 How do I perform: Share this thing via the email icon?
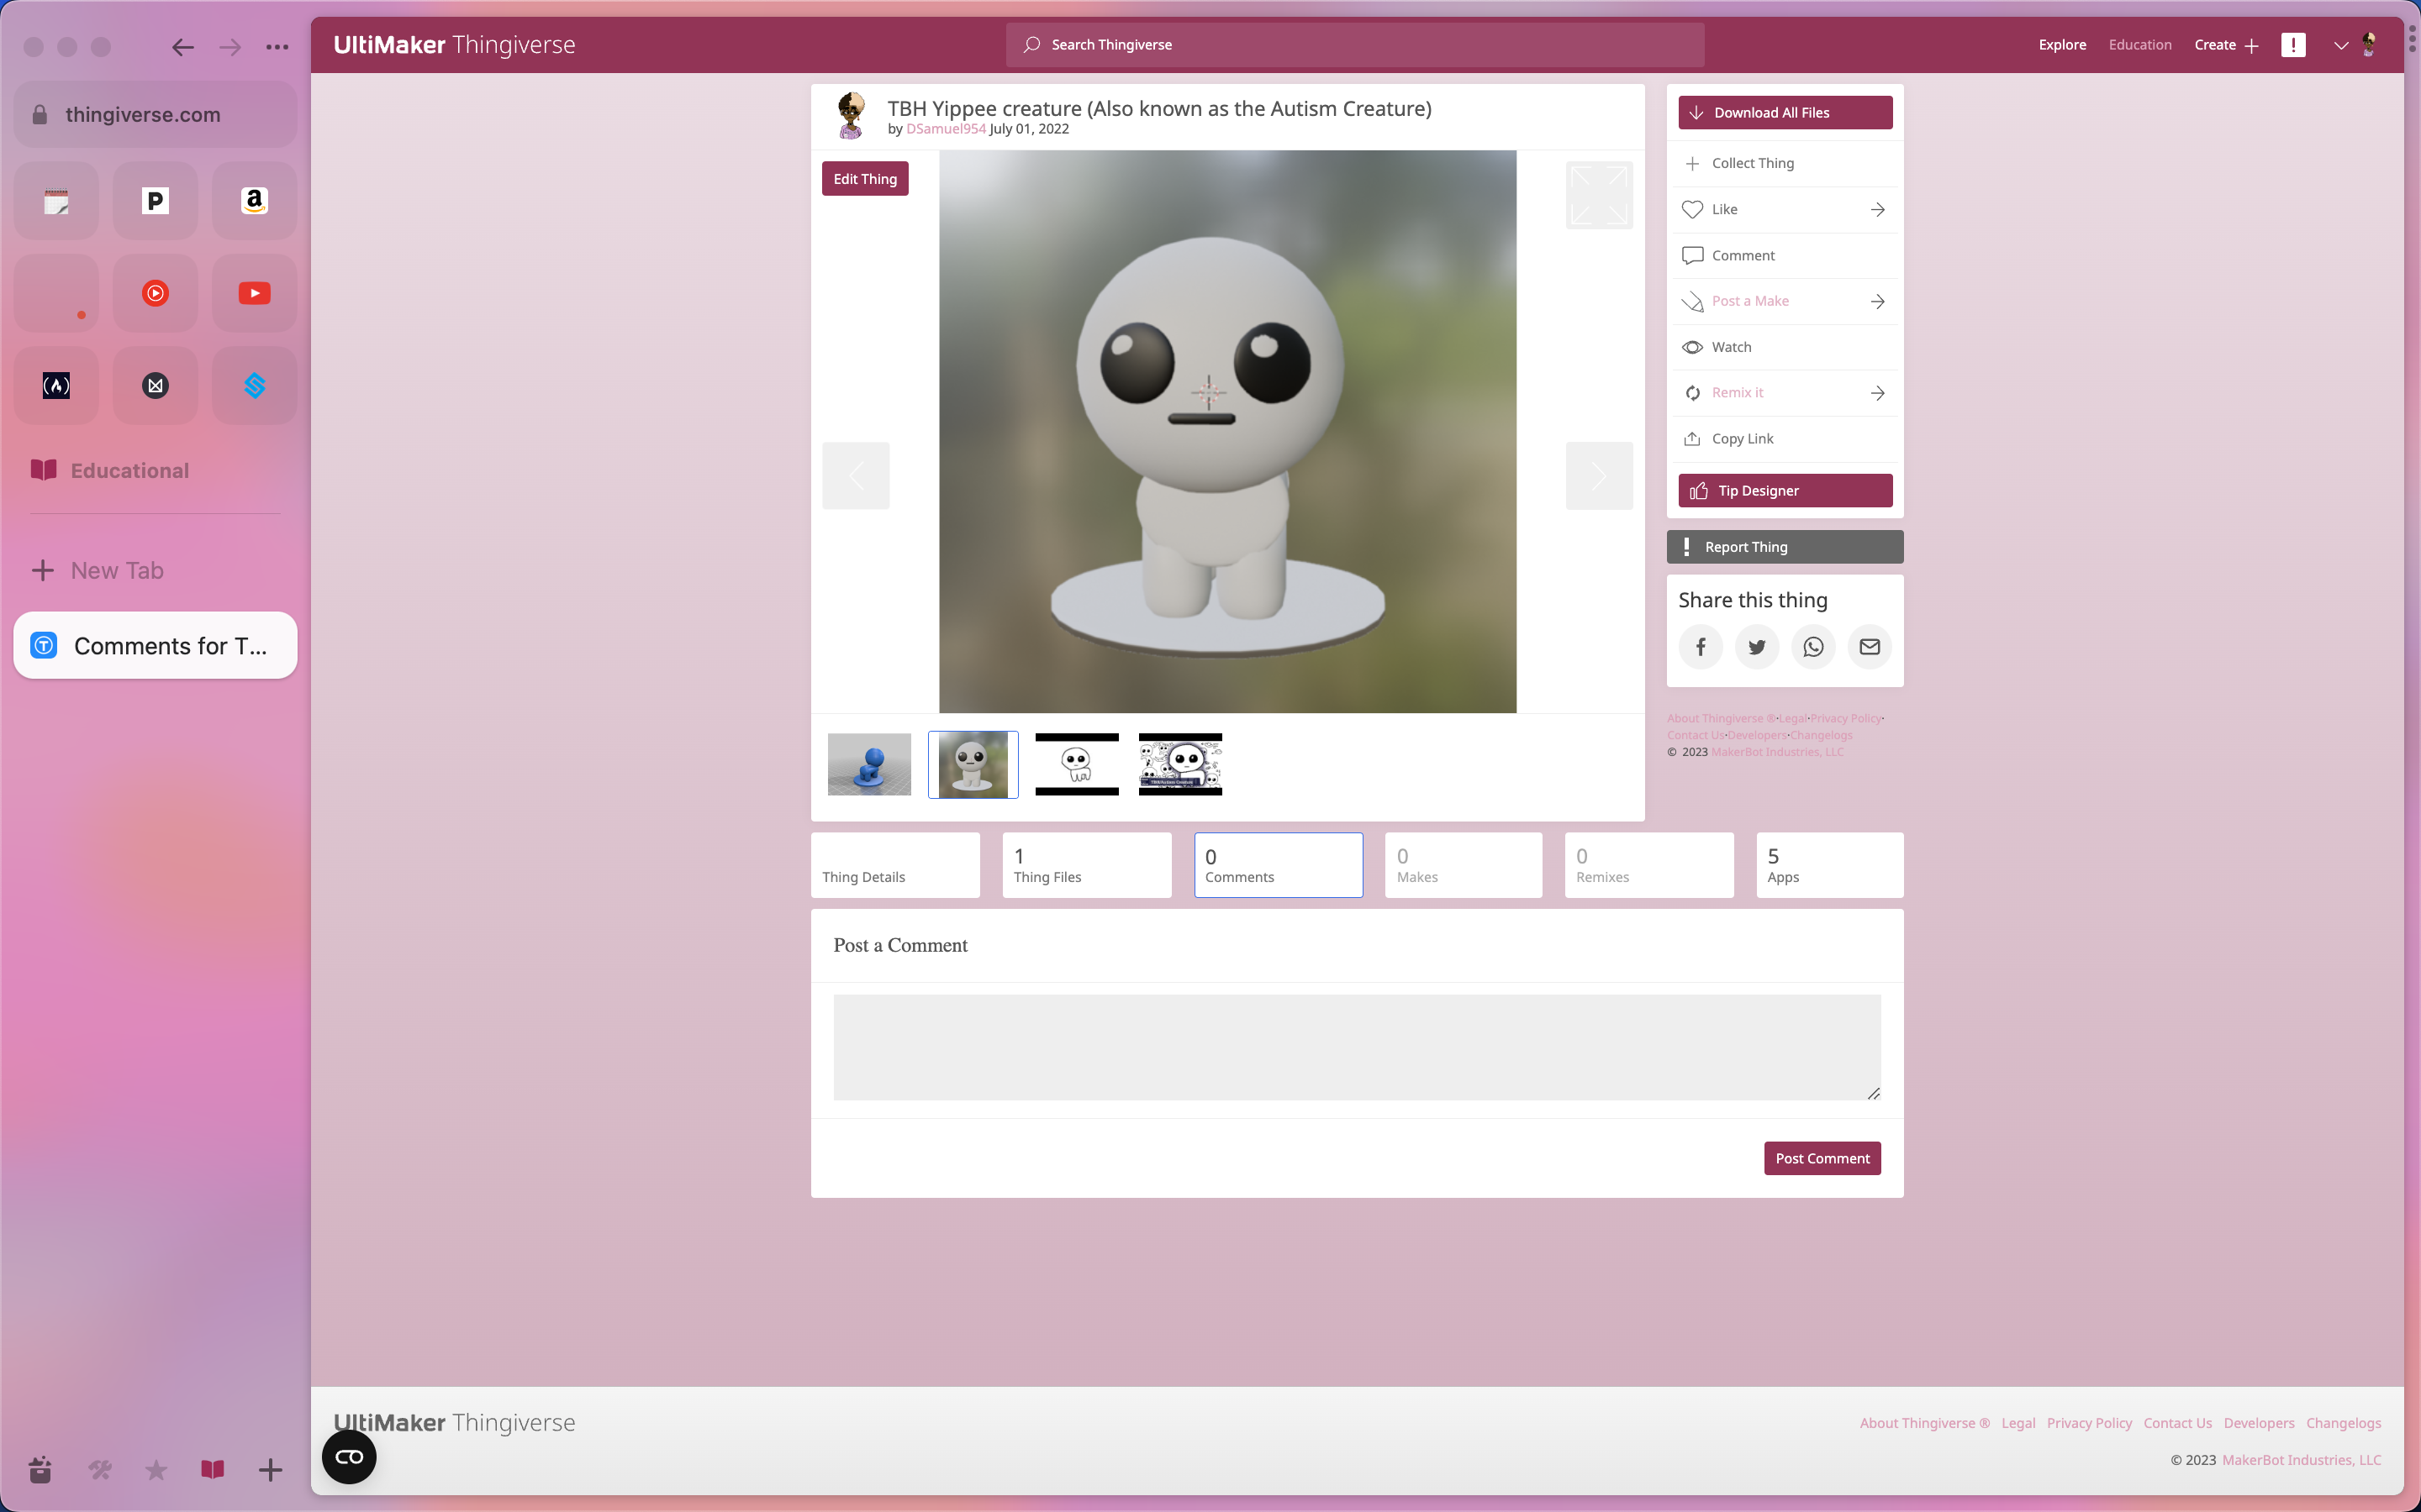point(1868,646)
